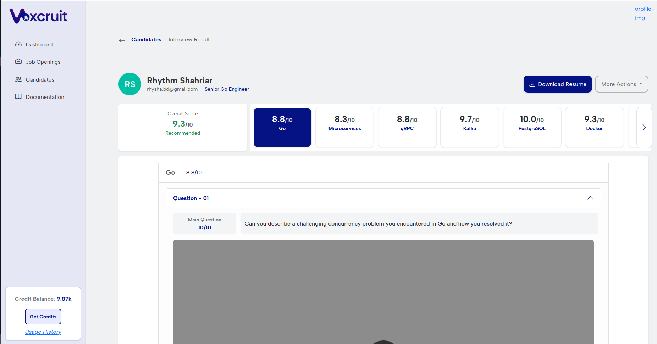Click the Download Resume button

pyautogui.click(x=558, y=84)
